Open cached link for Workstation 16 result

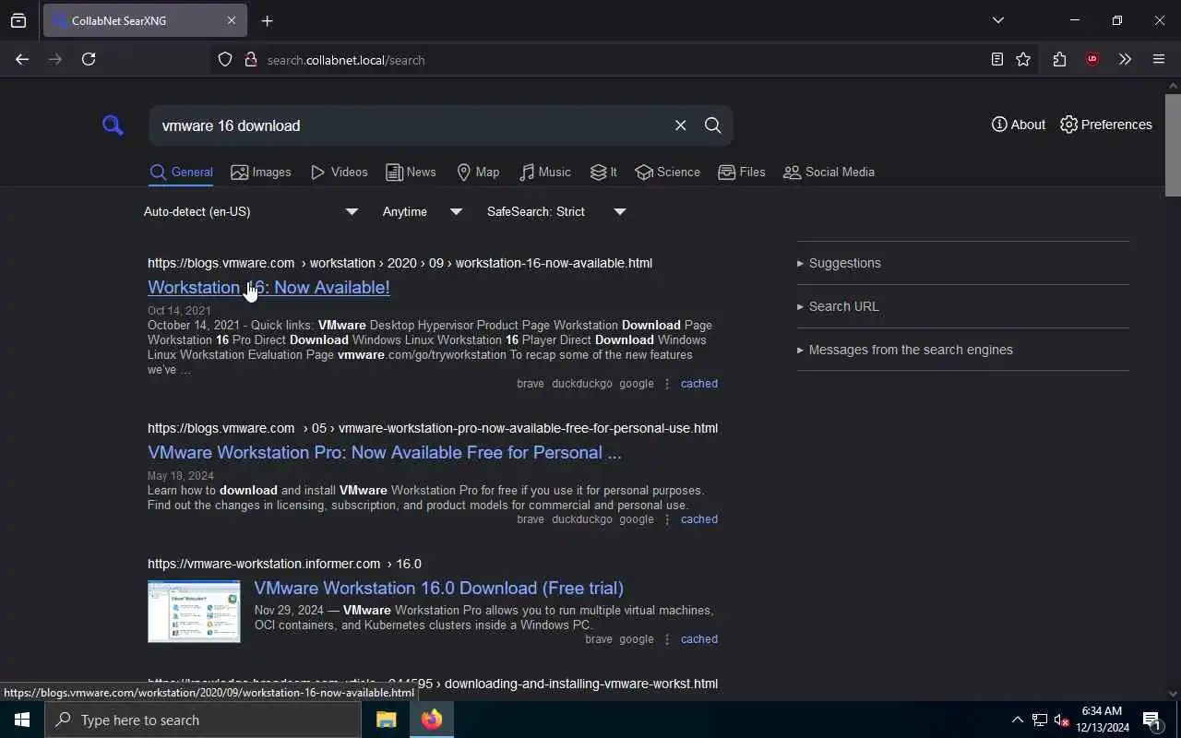click(x=698, y=384)
